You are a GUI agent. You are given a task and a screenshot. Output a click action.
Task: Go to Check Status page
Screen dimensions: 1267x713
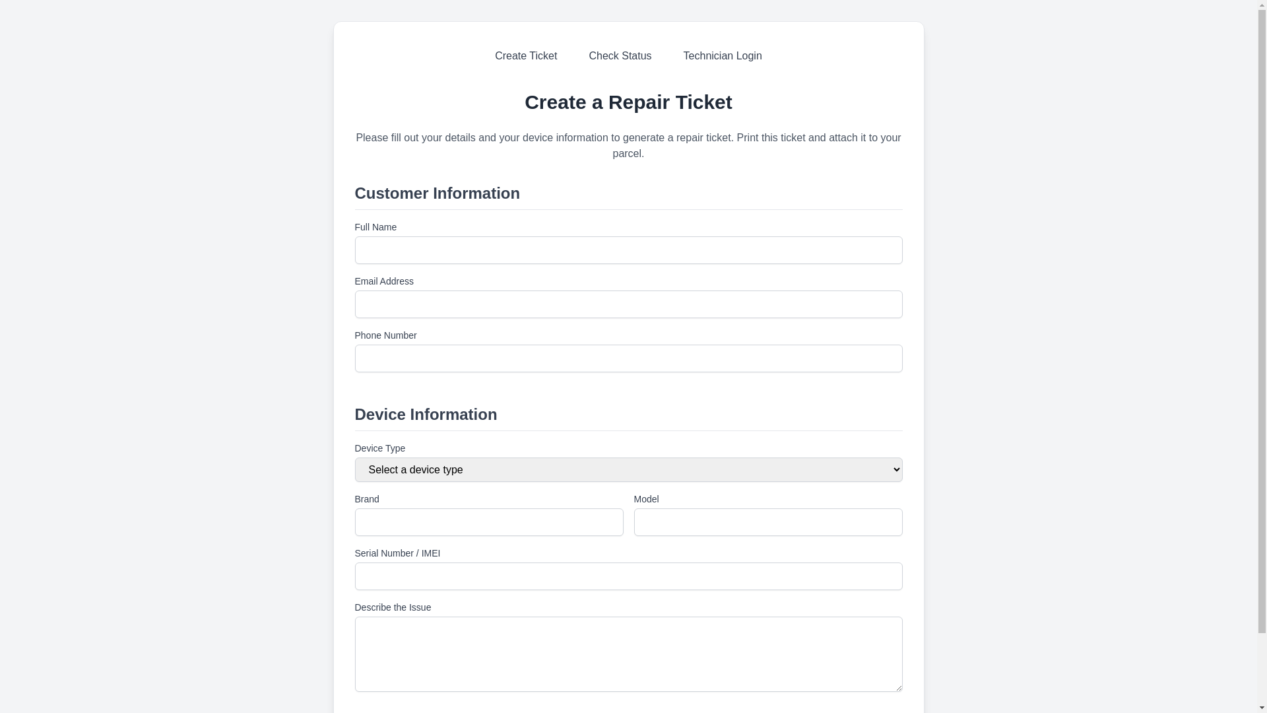[x=620, y=56]
